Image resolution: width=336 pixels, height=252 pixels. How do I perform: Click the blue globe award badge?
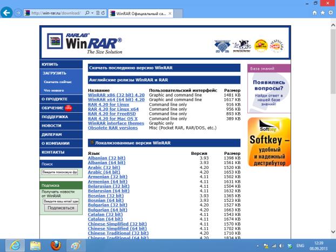[x=222, y=46]
